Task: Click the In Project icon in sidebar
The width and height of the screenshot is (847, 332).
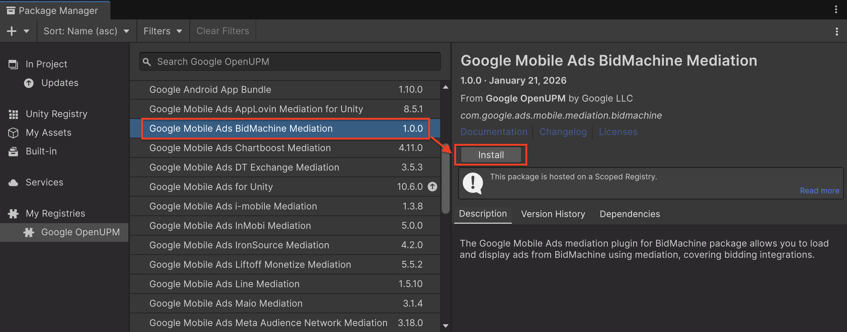Action: click(13, 64)
